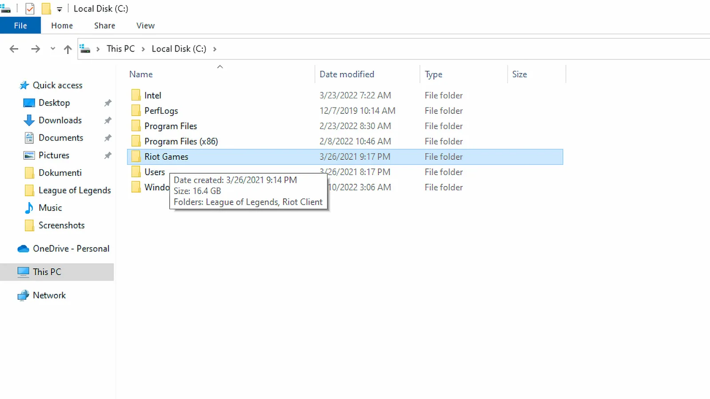Click the drive icon in address bar
Image resolution: width=710 pixels, height=399 pixels.
click(85, 49)
